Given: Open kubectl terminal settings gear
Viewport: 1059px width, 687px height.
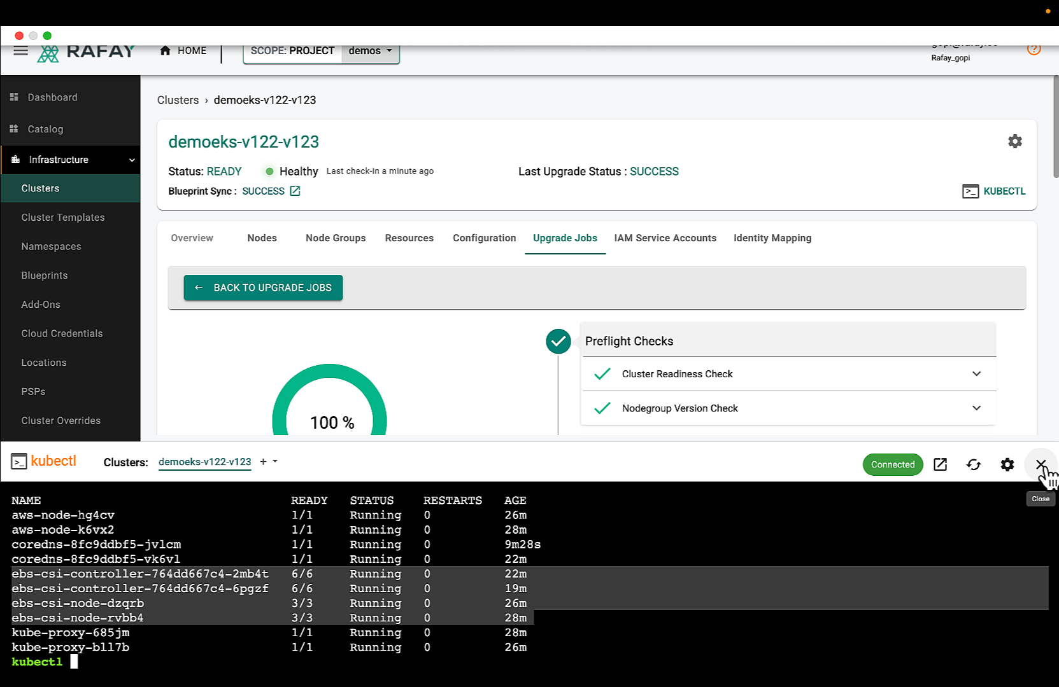Looking at the screenshot, I should (1007, 464).
